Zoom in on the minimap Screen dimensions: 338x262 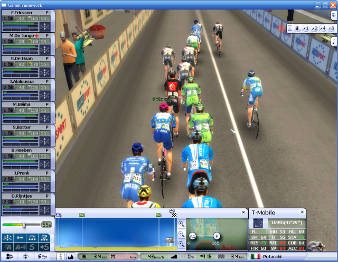182,224
